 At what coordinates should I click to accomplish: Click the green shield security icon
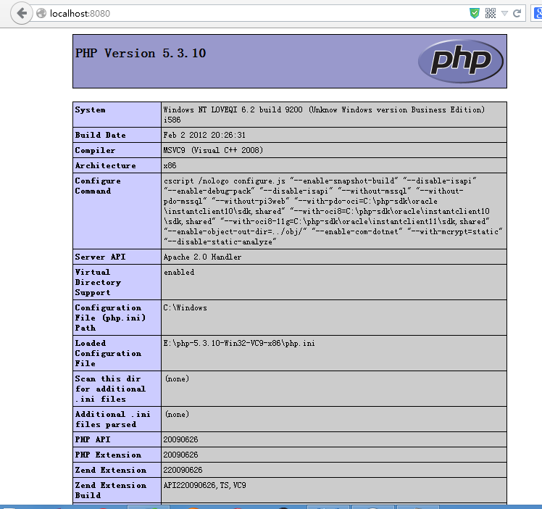pyautogui.click(x=474, y=14)
